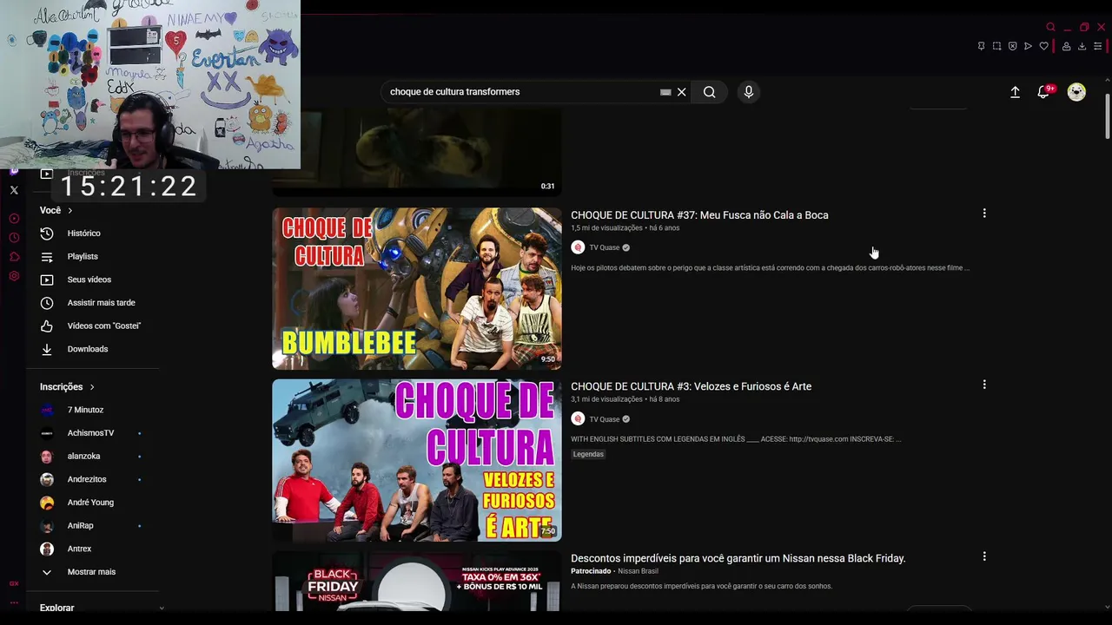The width and height of the screenshot is (1112, 625).
Task: Open Nissan Black Friday ad title
Action: point(738,558)
